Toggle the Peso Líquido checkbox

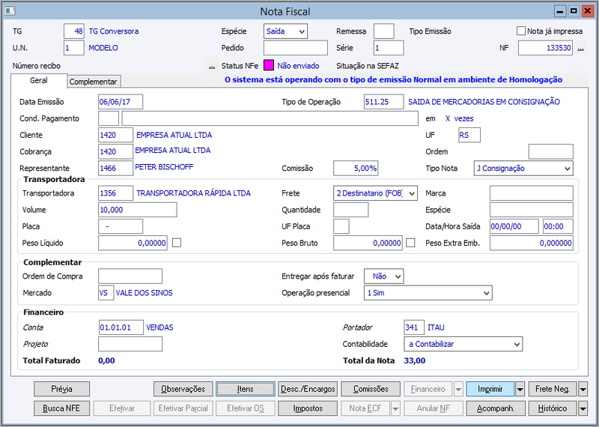[177, 243]
